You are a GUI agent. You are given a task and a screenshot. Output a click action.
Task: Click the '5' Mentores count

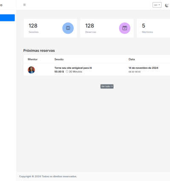[x=144, y=26]
